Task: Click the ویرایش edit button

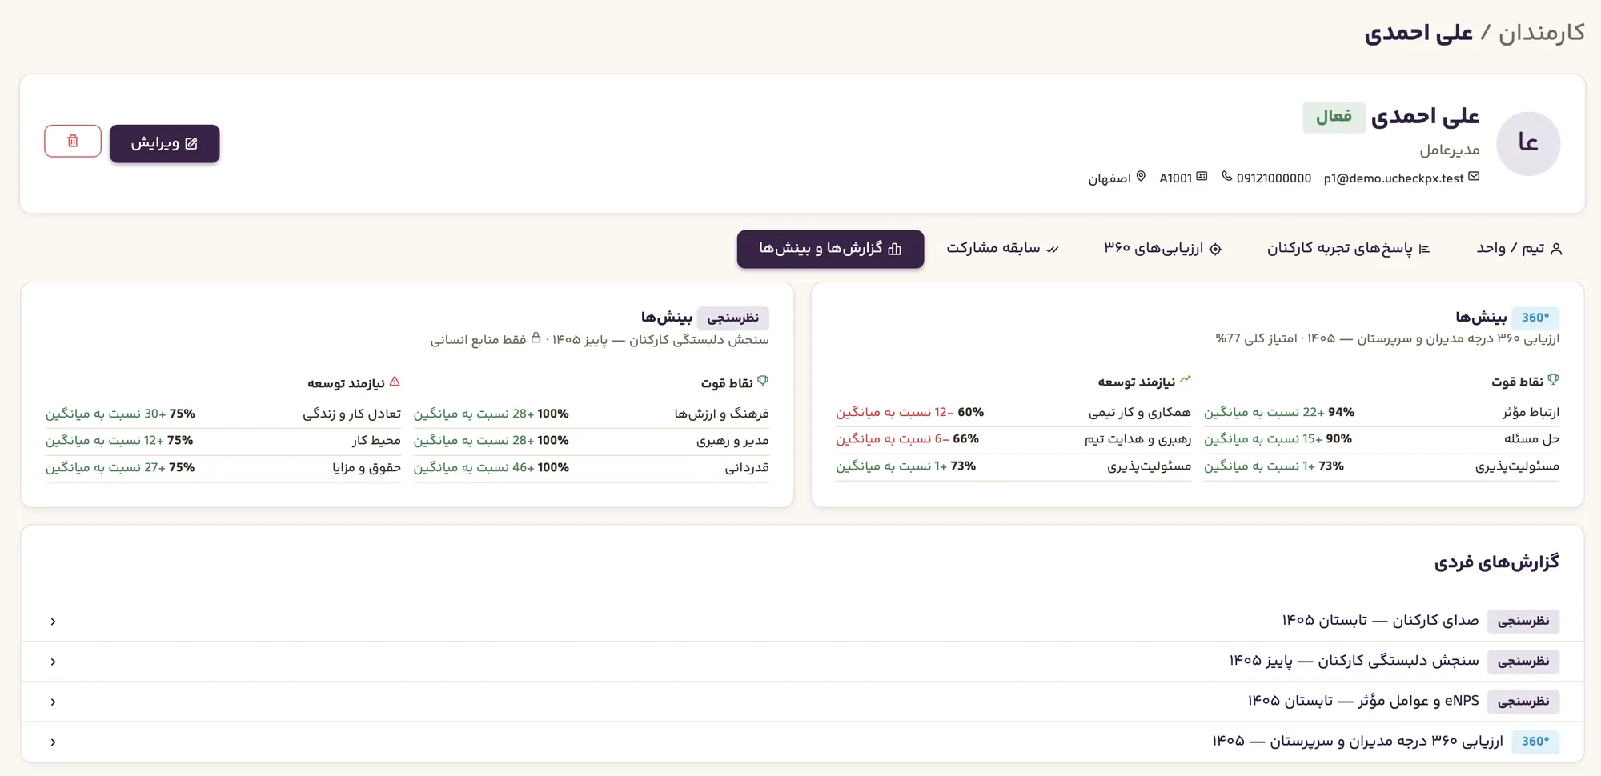Action: [x=164, y=144]
